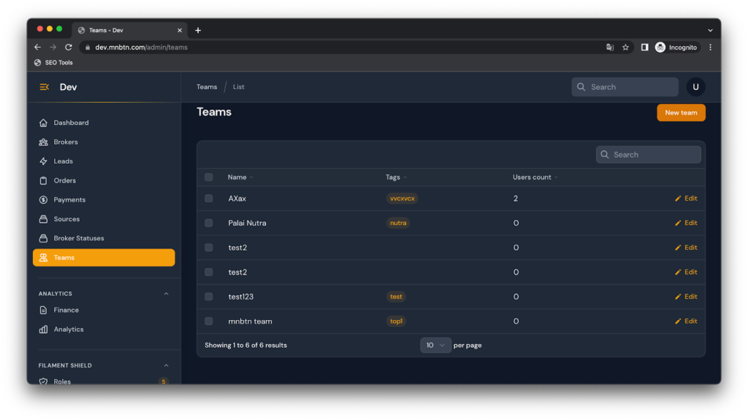
Task: Open Broker Statuses in the sidebar
Action: (78, 238)
